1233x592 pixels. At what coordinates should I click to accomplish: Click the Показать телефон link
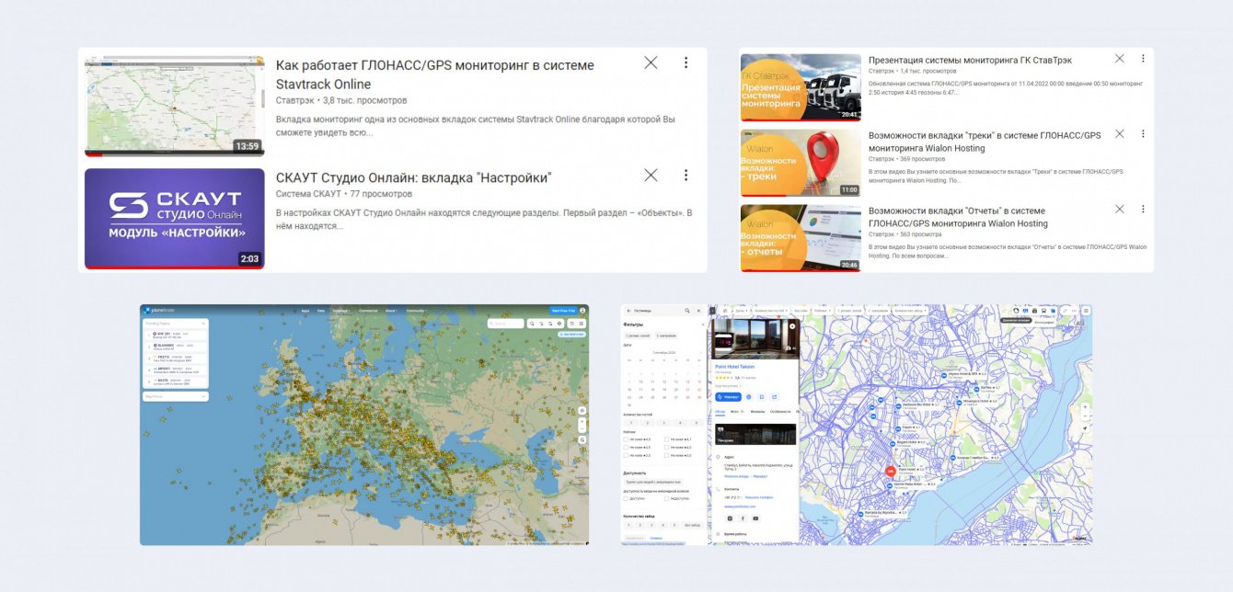tap(759, 497)
